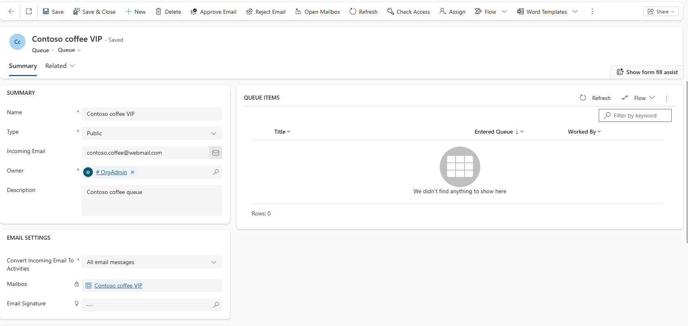Create a New queue record

135,12
